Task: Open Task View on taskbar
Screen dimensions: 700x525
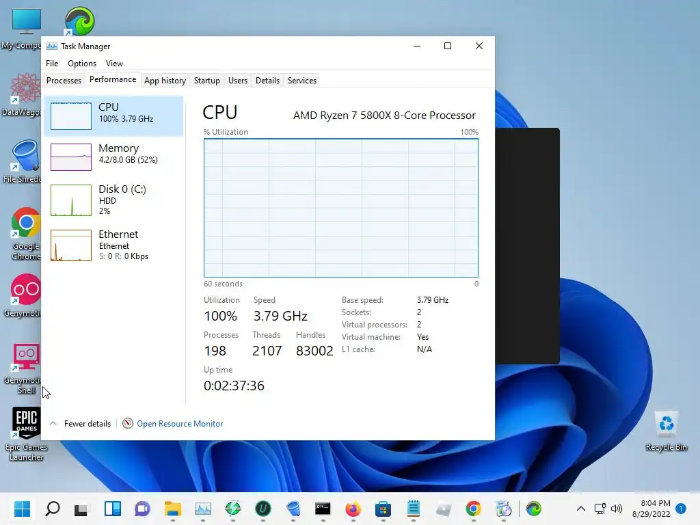Action: tap(81, 509)
